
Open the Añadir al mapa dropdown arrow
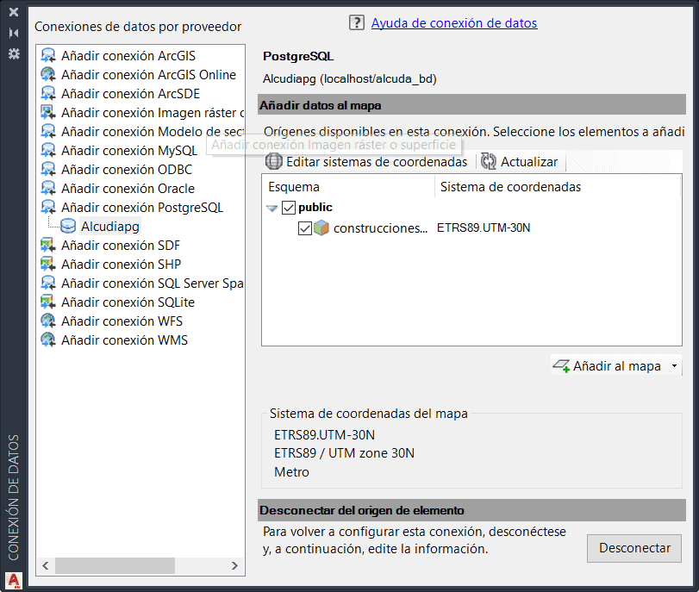677,365
